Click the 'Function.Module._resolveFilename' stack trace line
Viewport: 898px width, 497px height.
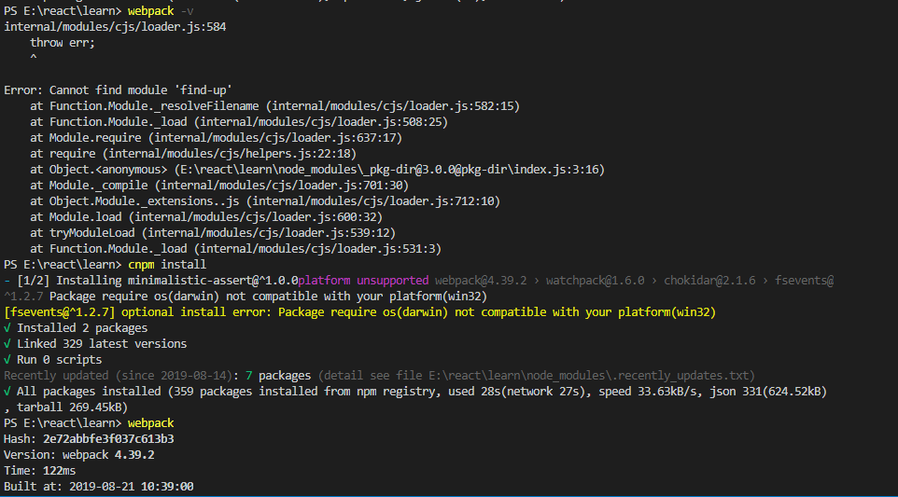[274, 106]
